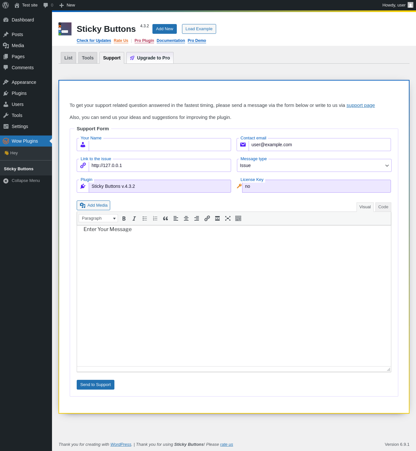Apply blockquote formatting
The height and width of the screenshot is (451, 416).
(165, 218)
